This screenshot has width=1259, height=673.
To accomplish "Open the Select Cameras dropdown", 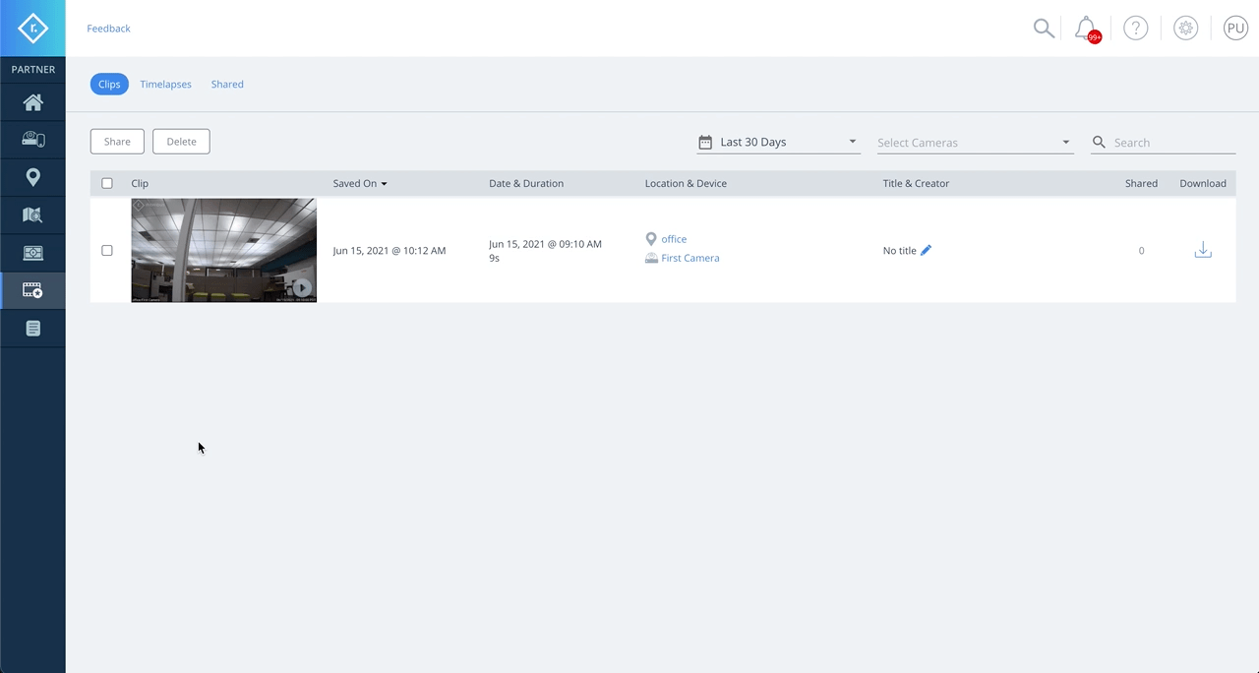I will (x=974, y=143).
